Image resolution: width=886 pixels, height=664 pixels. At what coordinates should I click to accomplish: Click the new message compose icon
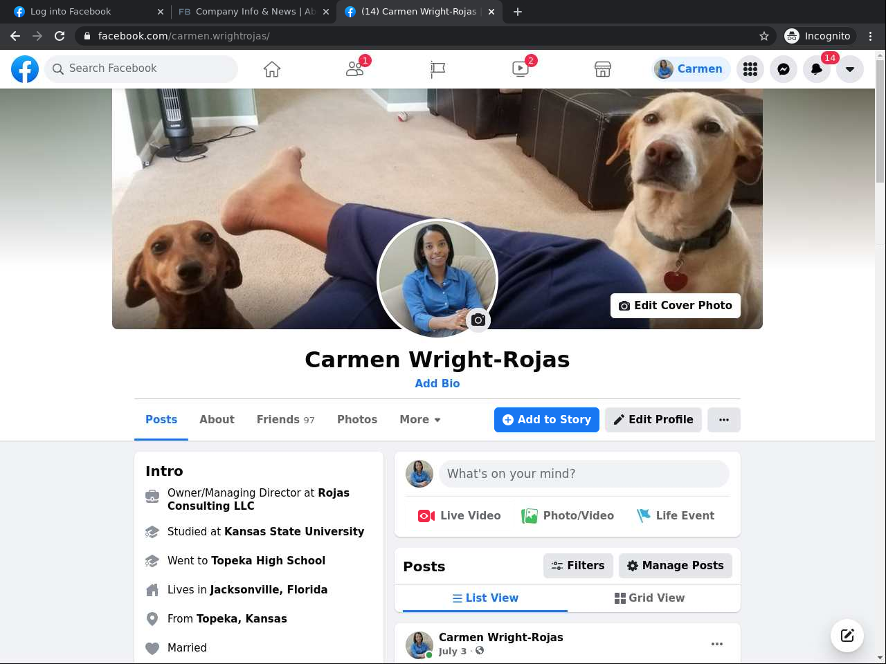(x=847, y=636)
